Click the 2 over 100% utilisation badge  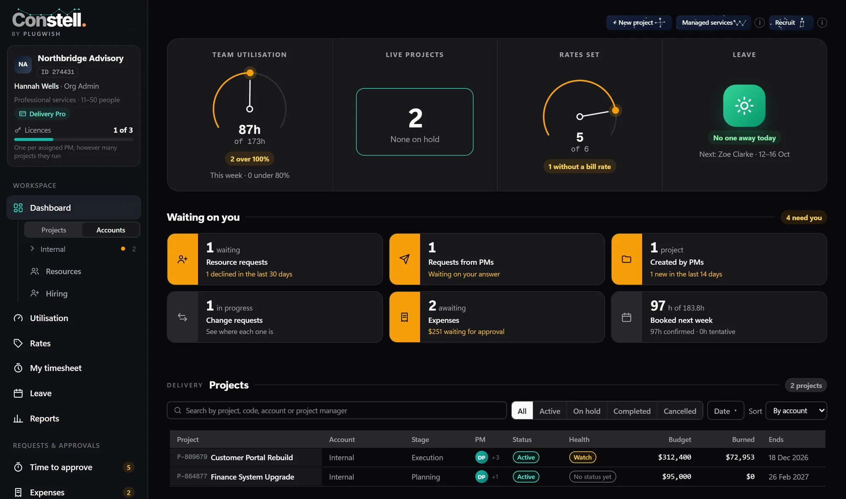click(250, 159)
